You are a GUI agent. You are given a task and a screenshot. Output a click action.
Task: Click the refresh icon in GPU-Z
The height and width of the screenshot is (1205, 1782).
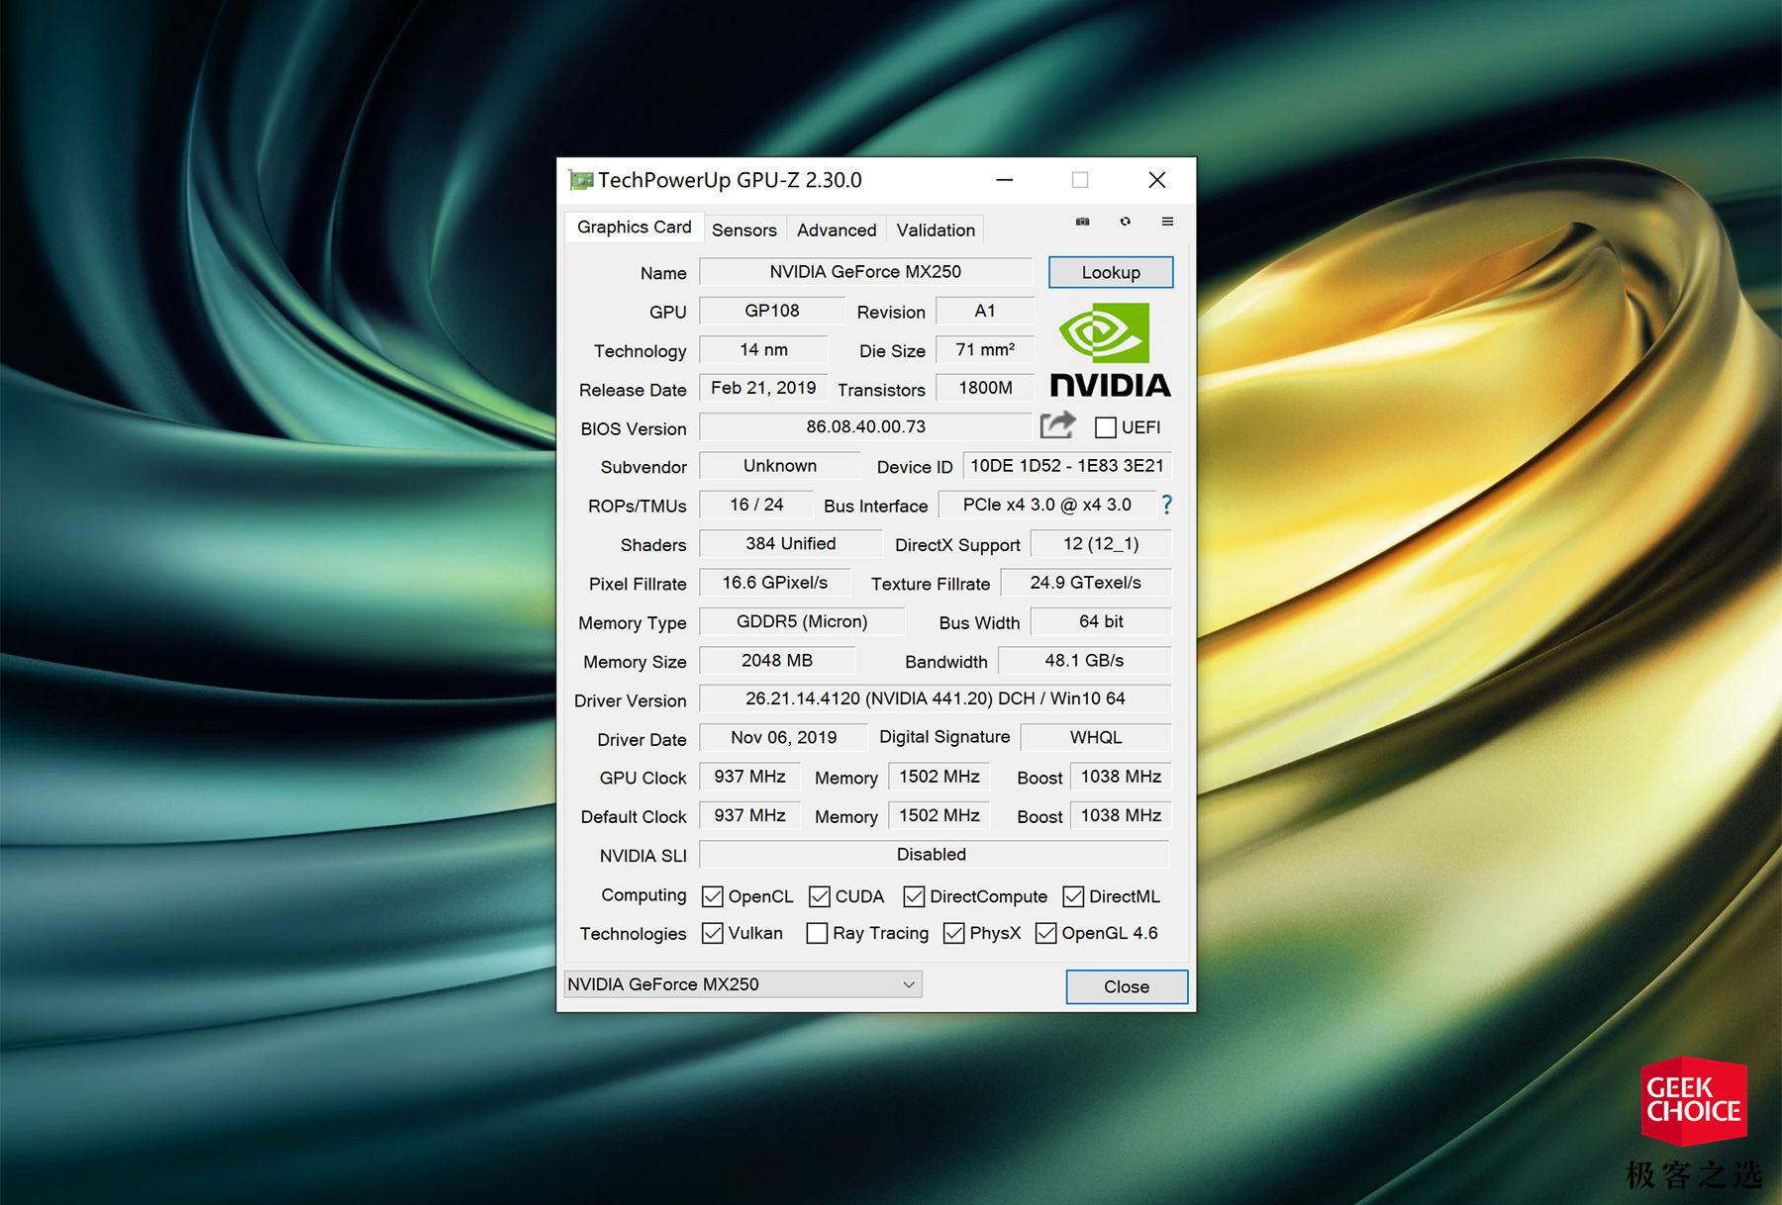[1125, 222]
